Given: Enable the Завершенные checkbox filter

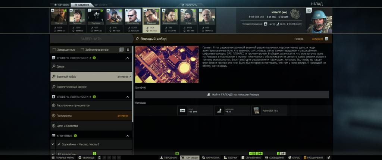Looking at the screenshot, I should 54,50.
